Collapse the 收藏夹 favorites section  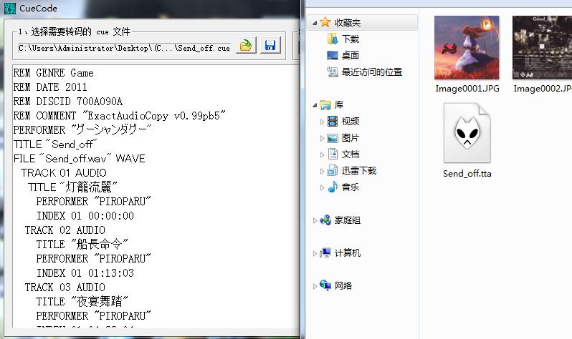(315, 23)
